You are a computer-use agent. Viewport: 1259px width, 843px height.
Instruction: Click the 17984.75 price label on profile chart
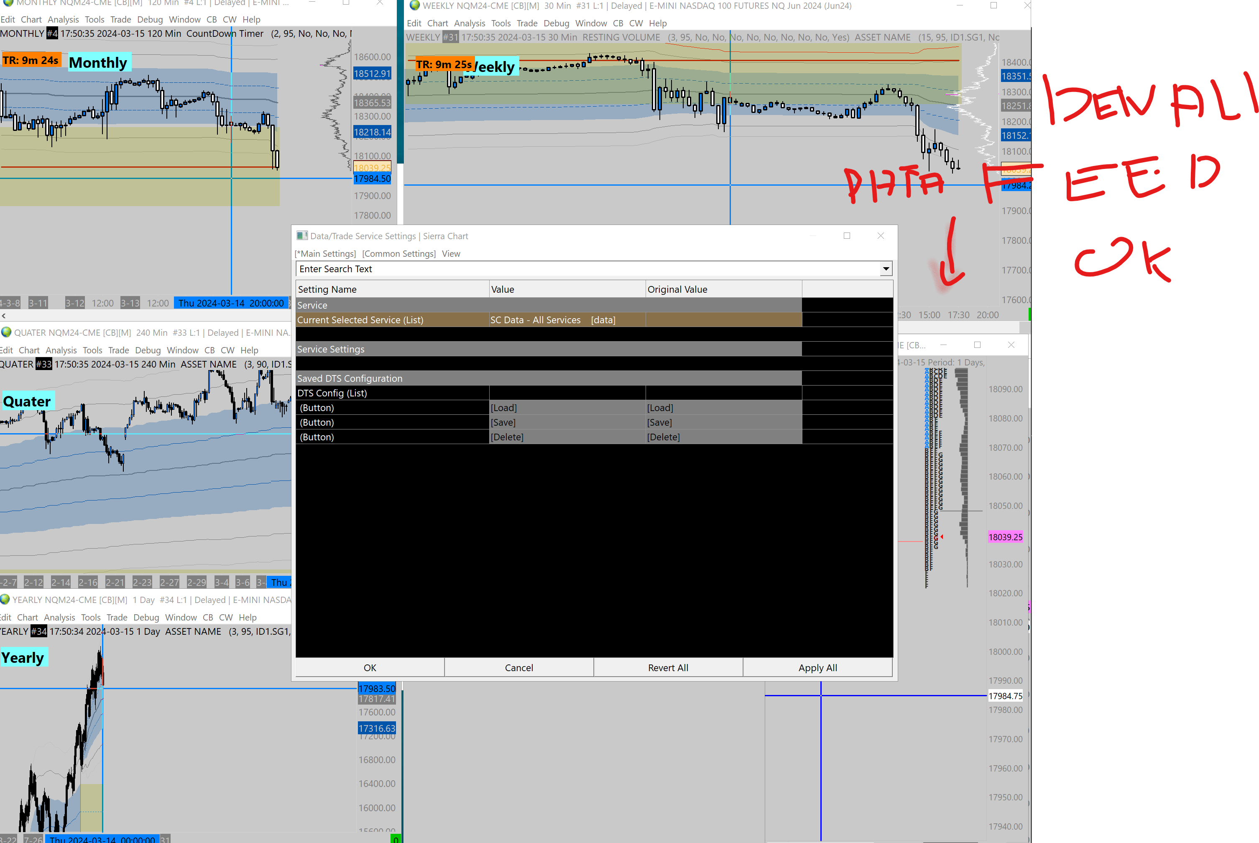tap(1005, 696)
